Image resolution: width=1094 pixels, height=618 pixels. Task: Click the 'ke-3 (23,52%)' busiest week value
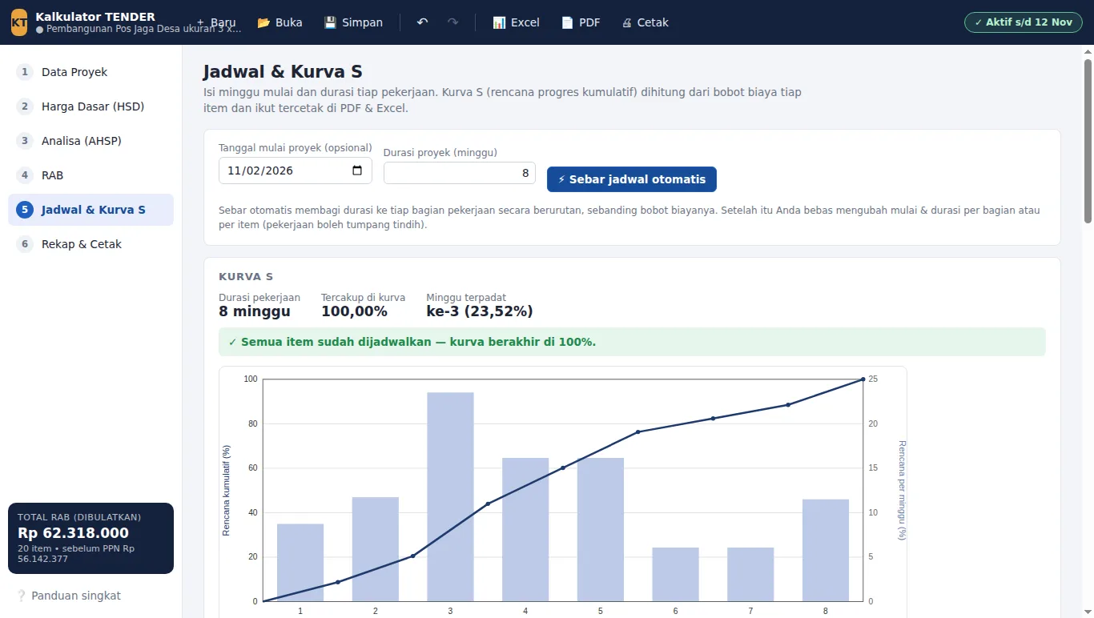480,311
